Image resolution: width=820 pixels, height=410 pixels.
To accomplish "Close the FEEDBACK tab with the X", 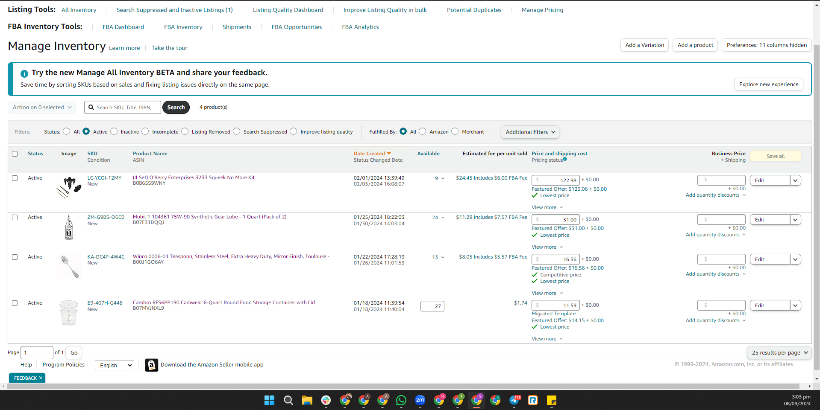I will click(41, 378).
